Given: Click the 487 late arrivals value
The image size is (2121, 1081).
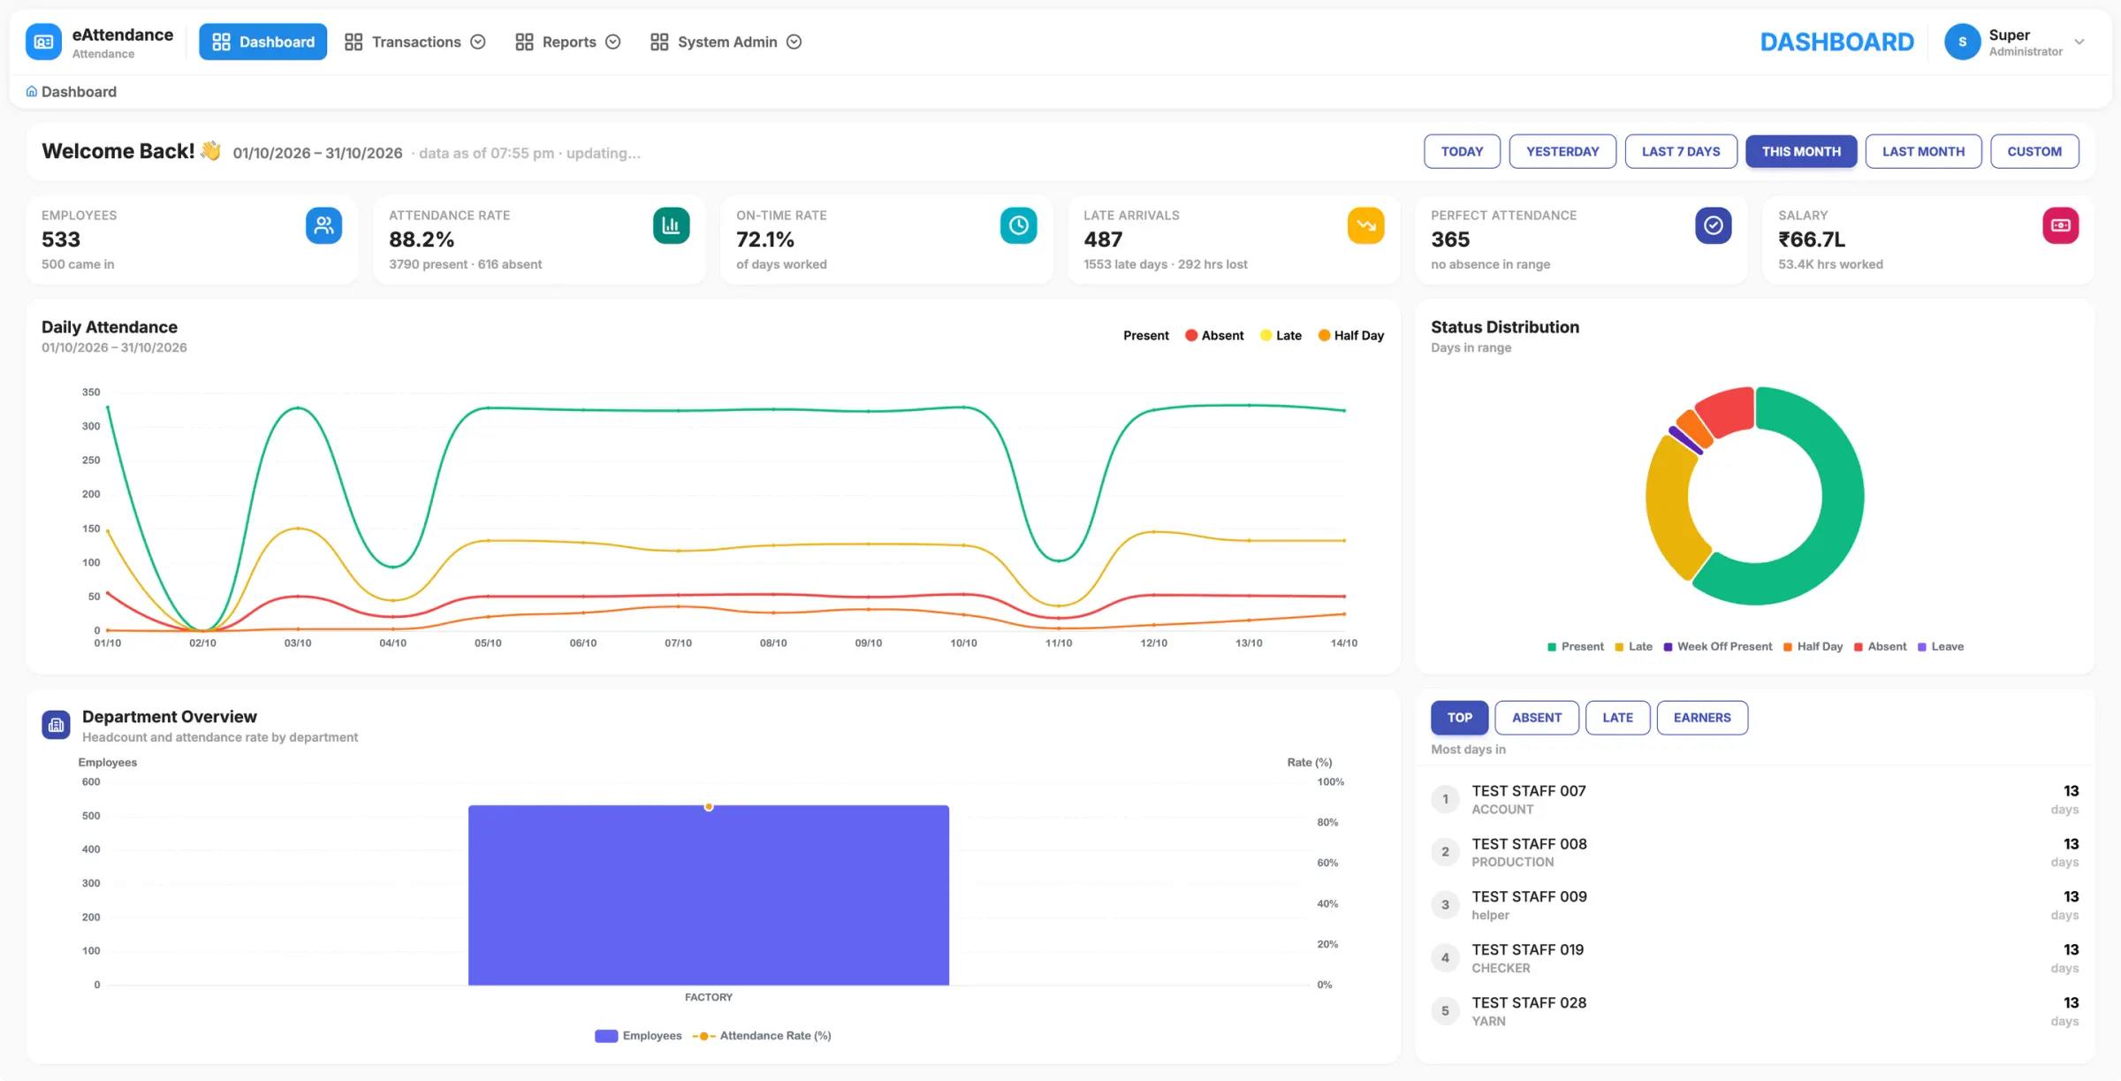Looking at the screenshot, I should click(x=1103, y=240).
